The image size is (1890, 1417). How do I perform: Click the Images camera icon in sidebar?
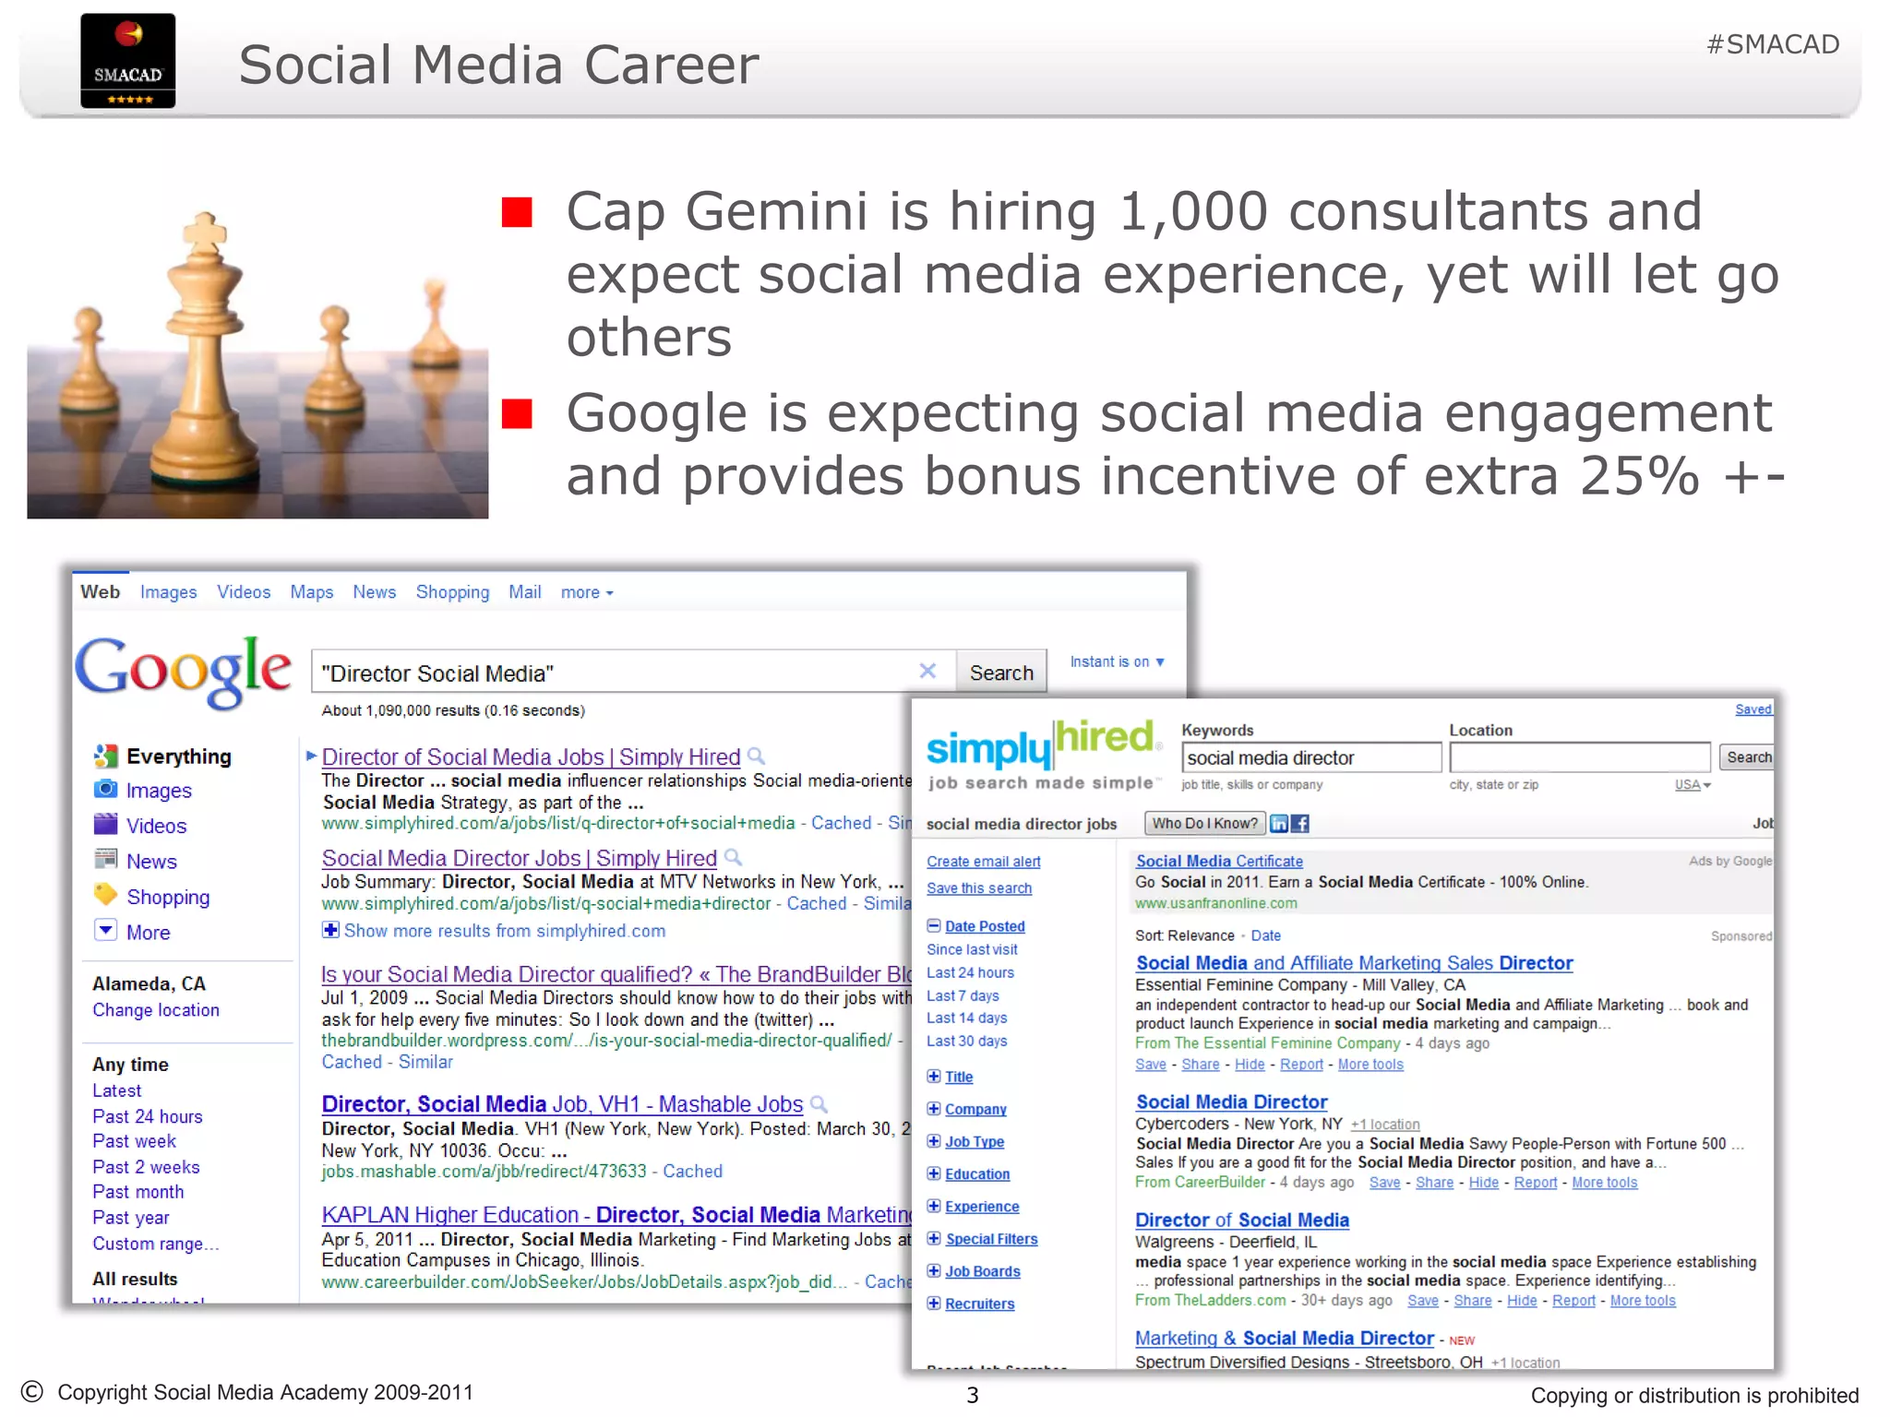[106, 790]
